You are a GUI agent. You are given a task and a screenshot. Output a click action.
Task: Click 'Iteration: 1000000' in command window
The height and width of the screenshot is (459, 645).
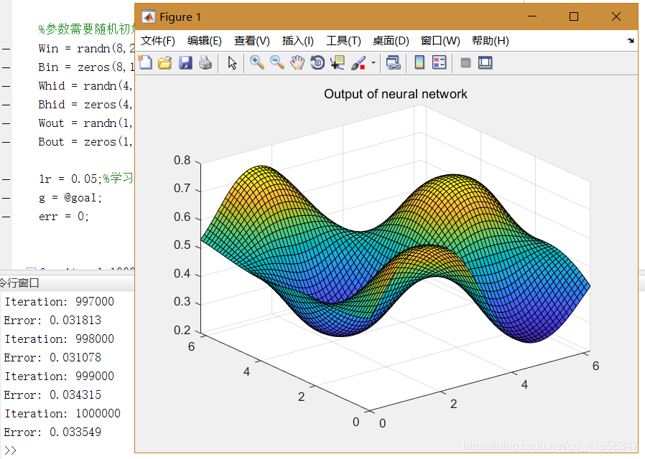62,413
